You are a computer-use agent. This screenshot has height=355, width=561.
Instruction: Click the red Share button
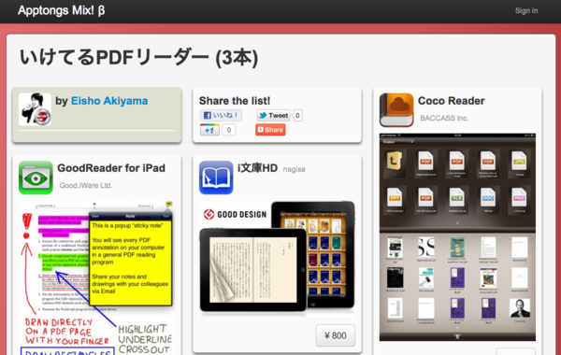(x=270, y=130)
